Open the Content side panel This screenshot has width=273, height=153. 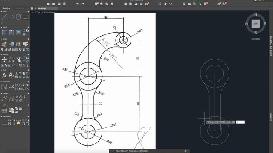[271, 117]
